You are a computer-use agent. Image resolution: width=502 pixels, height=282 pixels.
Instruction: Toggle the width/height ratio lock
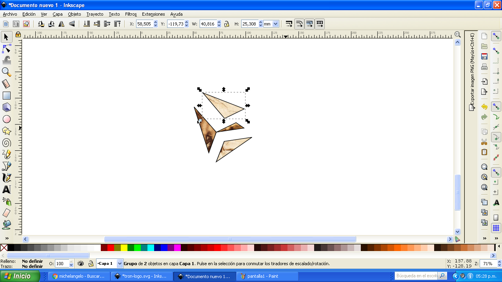tap(226, 24)
